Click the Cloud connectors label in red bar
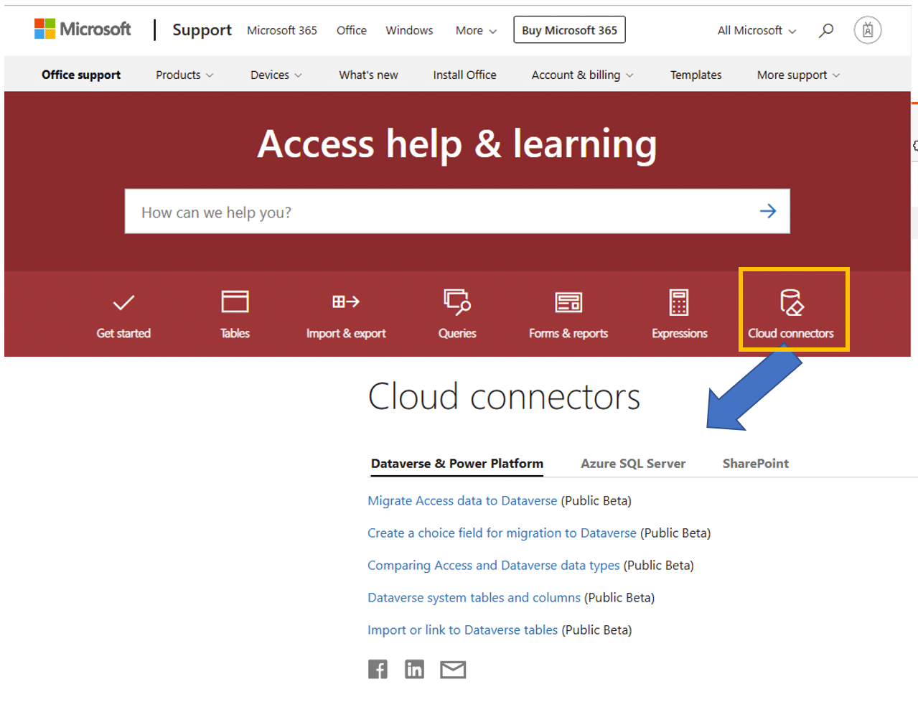Image resolution: width=918 pixels, height=702 pixels. click(791, 333)
